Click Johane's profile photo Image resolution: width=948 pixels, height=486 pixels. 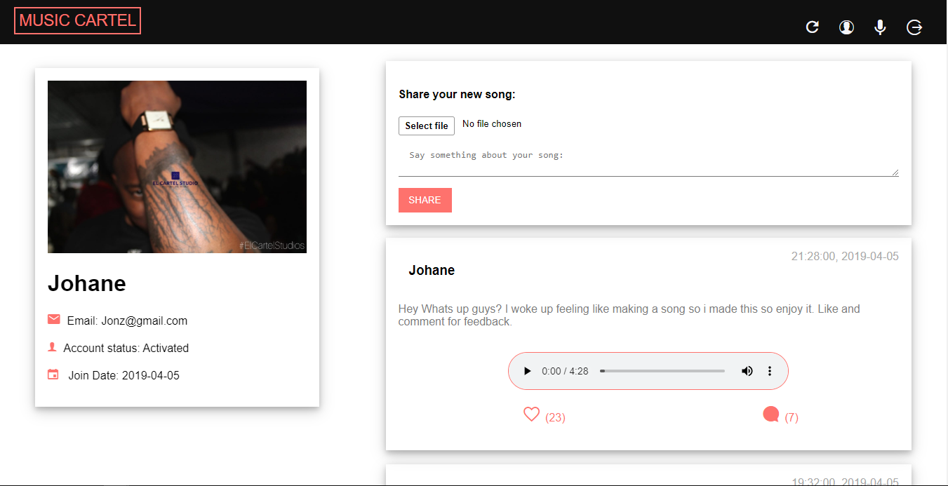pos(177,167)
